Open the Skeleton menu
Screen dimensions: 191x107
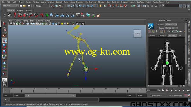(101, 2)
